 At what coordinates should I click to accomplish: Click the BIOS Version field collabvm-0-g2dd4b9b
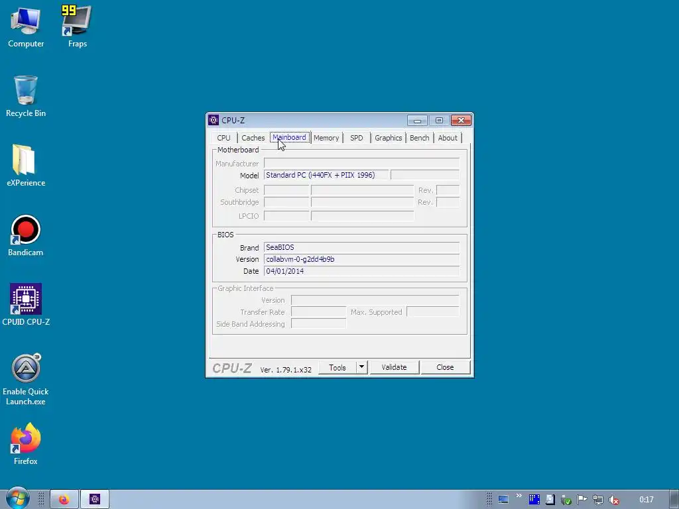pyautogui.click(x=361, y=259)
